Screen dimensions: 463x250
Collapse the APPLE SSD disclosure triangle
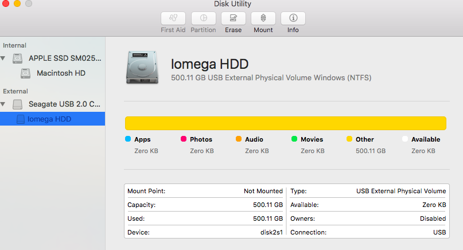(x=3, y=58)
